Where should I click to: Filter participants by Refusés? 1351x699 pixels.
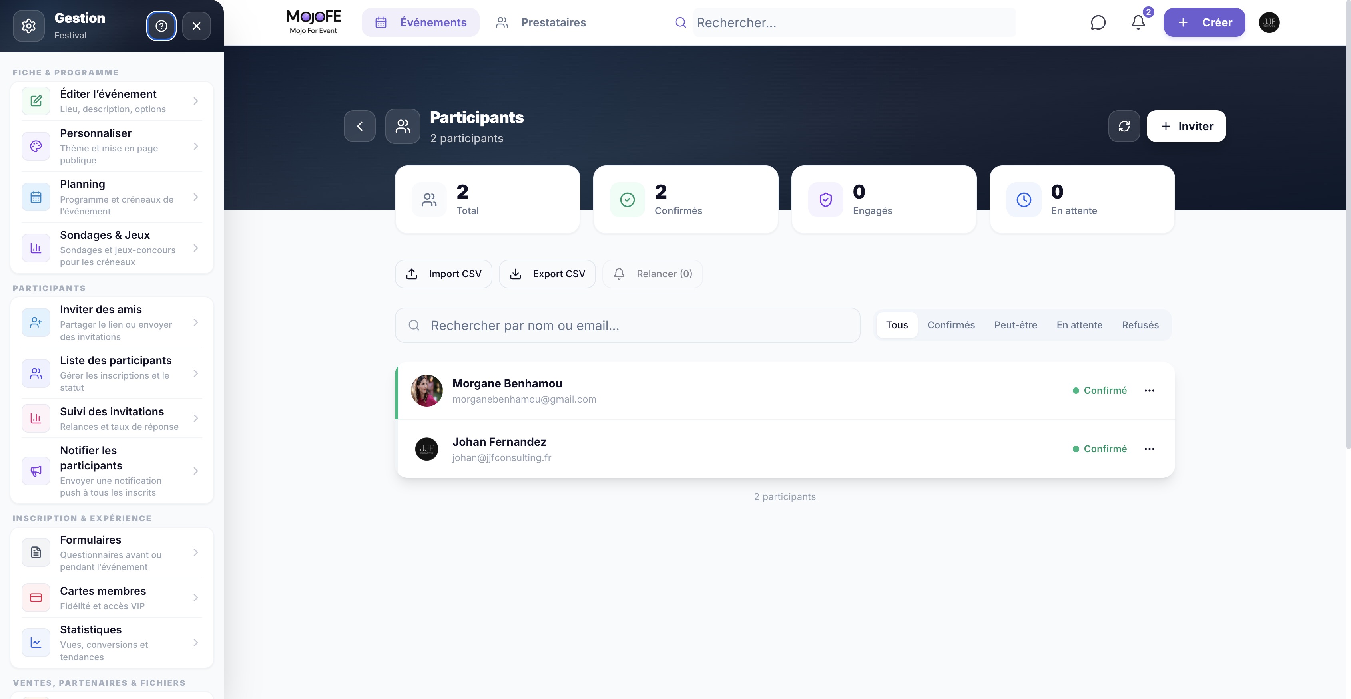coord(1140,325)
